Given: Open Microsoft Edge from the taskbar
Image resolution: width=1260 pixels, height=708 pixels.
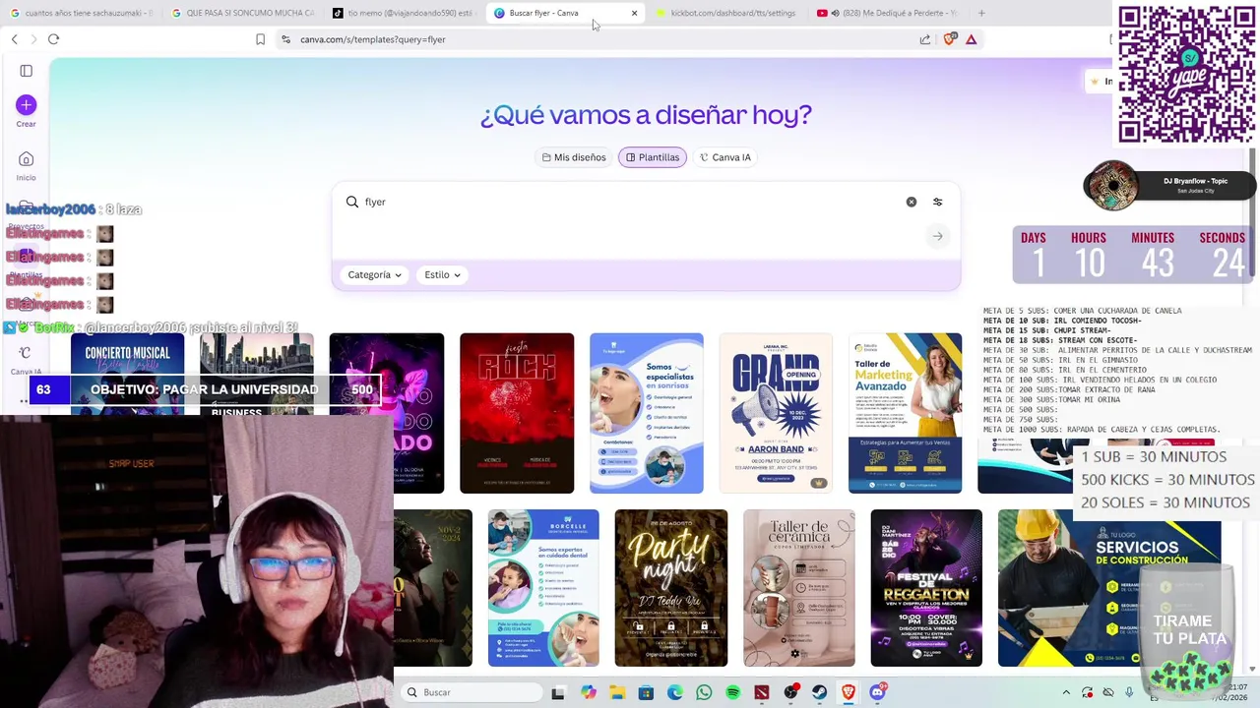Looking at the screenshot, I should tap(675, 692).
